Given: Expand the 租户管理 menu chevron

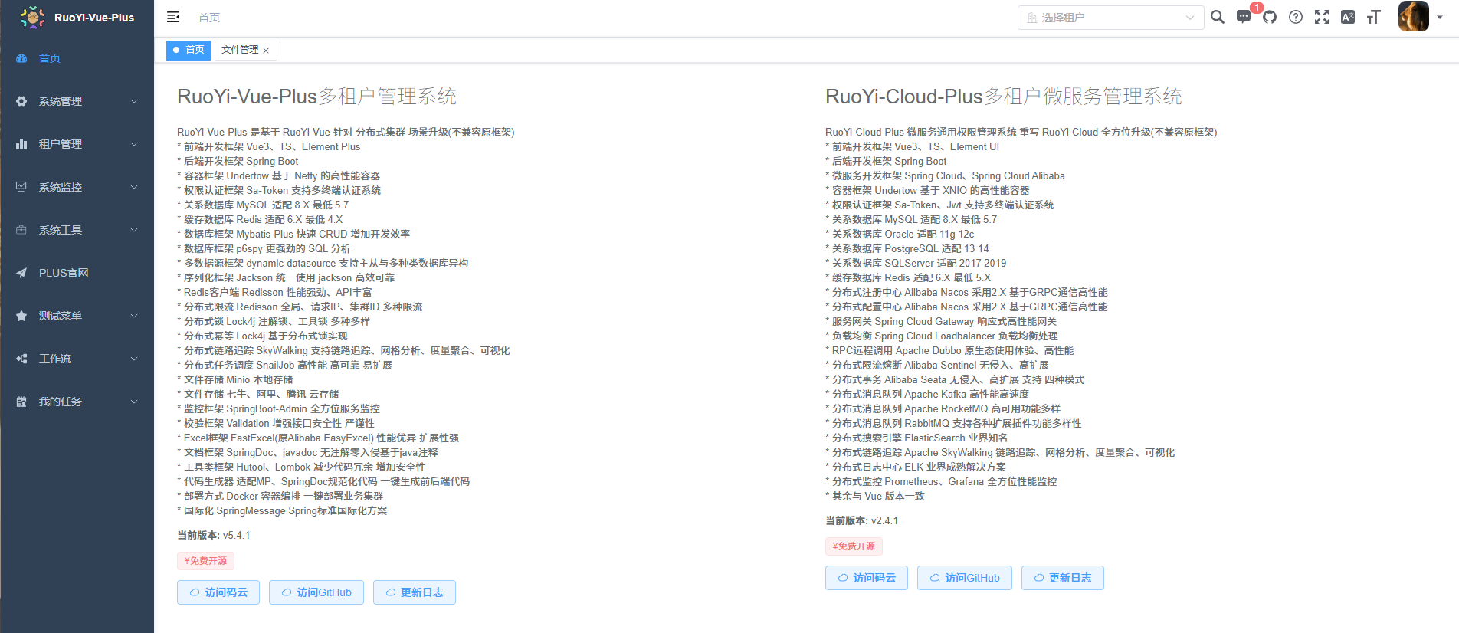Looking at the screenshot, I should click(x=134, y=144).
